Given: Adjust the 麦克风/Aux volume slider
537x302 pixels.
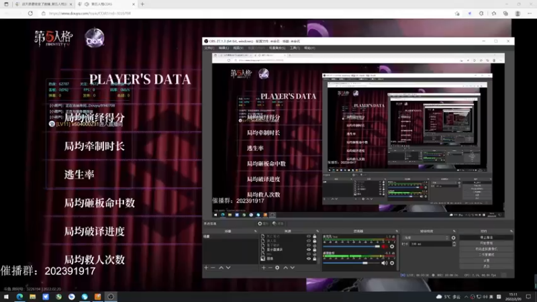Looking at the screenshot, I should [x=351, y=246].
